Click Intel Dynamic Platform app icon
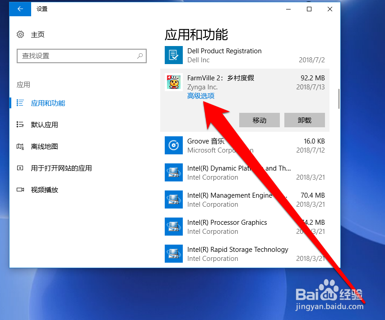Image resolution: width=385 pixels, height=320 pixels. pos(174,172)
